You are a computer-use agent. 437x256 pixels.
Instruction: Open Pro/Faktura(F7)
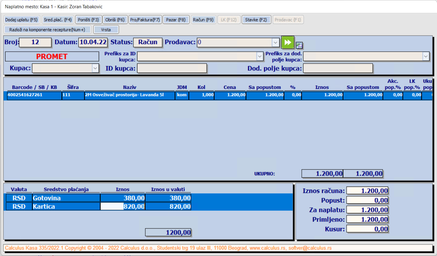[x=145, y=20]
